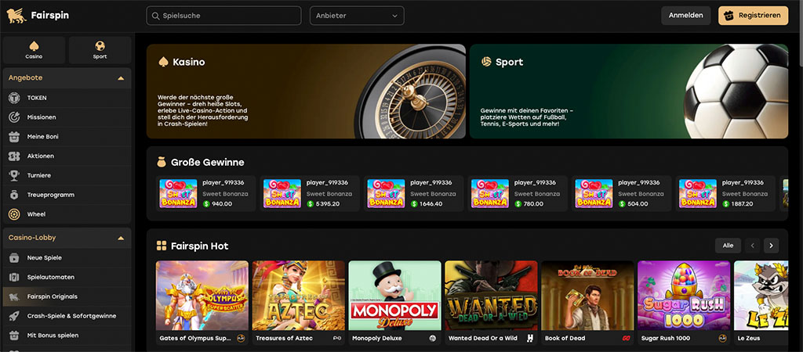Click the Anmelden button
803x352 pixels.
pos(685,16)
